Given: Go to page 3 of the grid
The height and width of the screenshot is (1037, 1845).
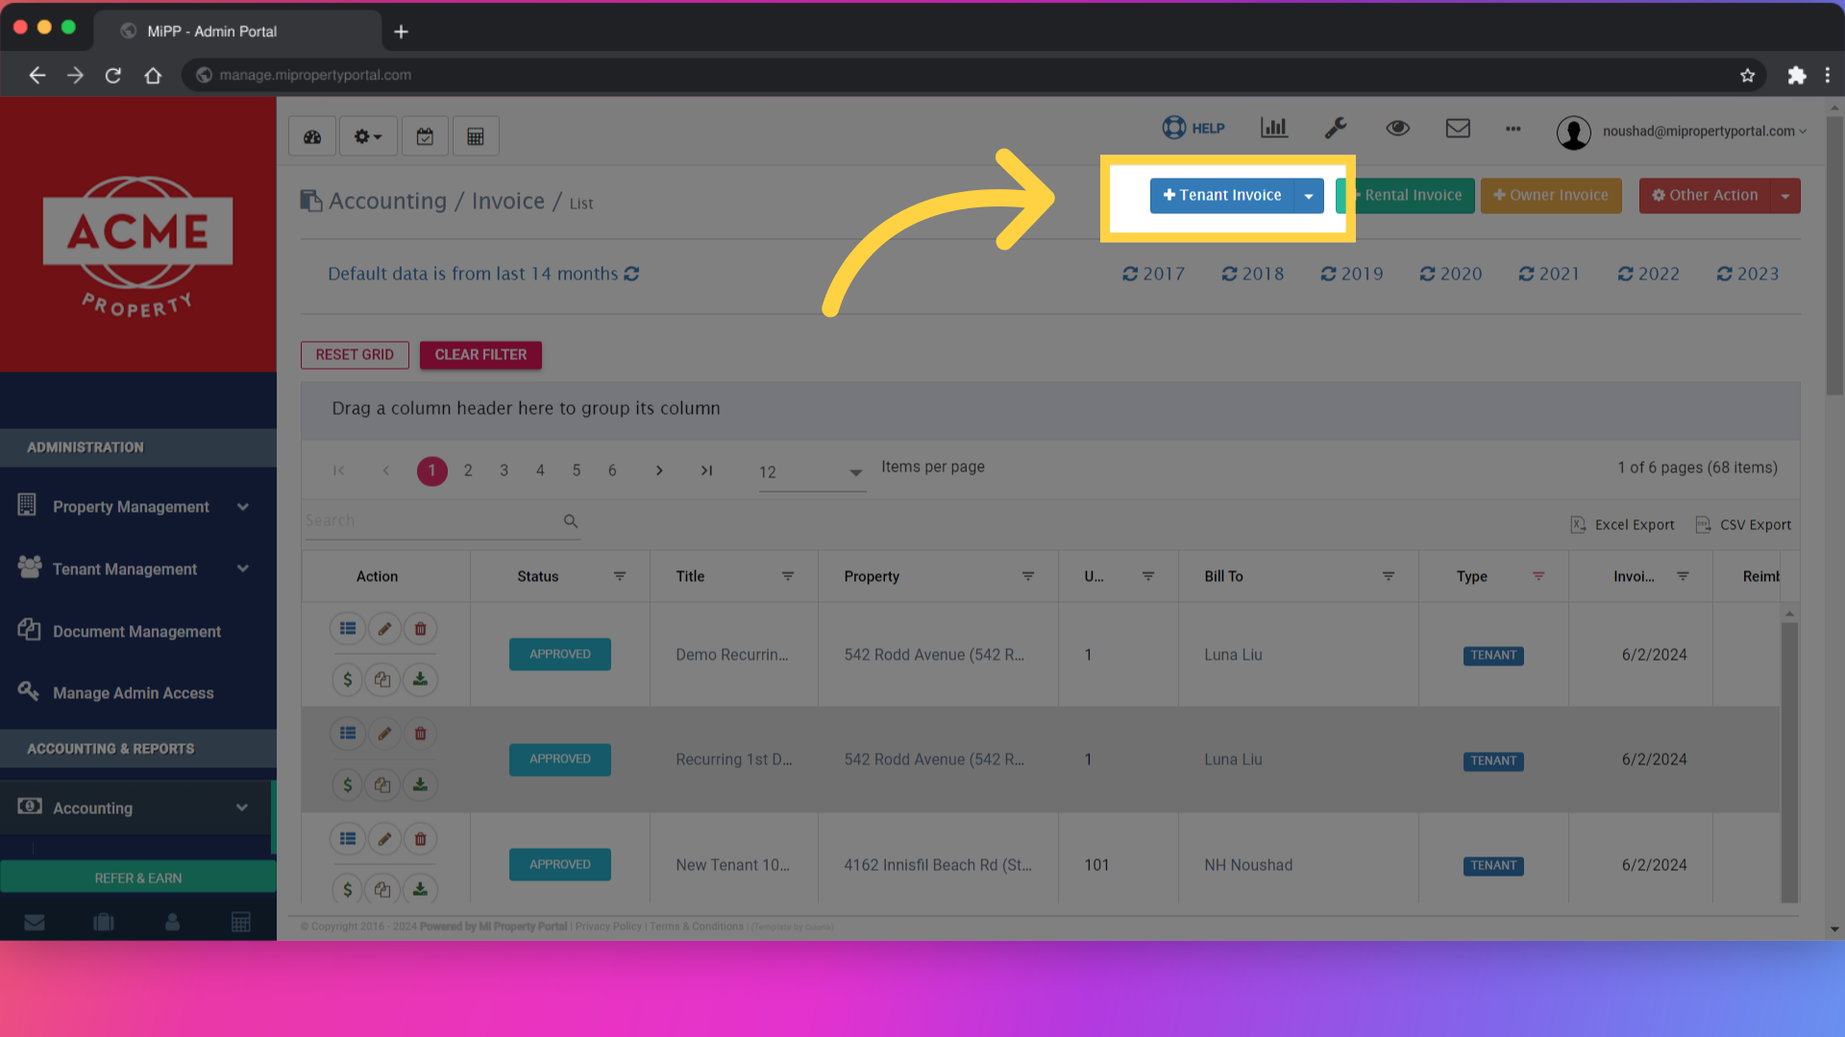Looking at the screenshot, I should coord(504,470).
